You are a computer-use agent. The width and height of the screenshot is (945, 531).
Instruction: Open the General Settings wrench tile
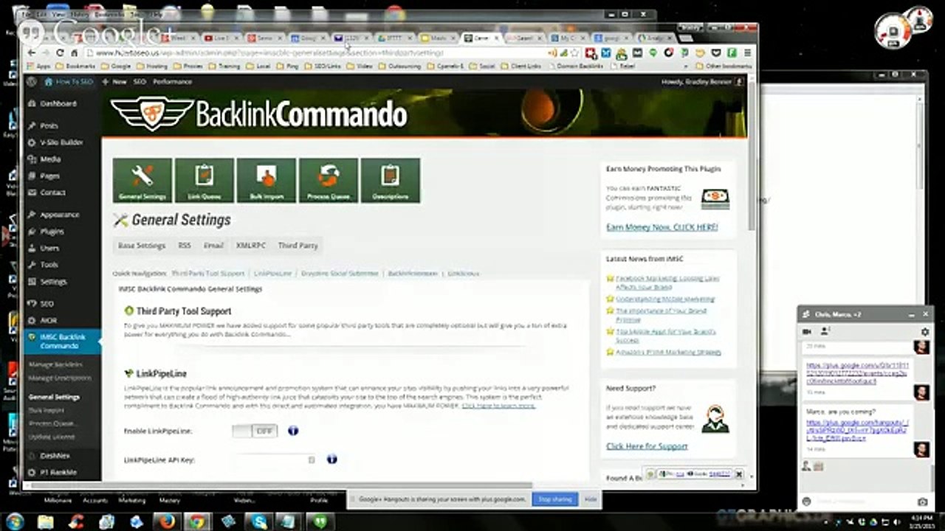tap(142, 180)
